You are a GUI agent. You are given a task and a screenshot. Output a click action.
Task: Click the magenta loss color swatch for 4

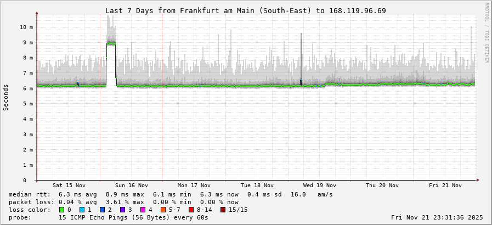(143, 210)
